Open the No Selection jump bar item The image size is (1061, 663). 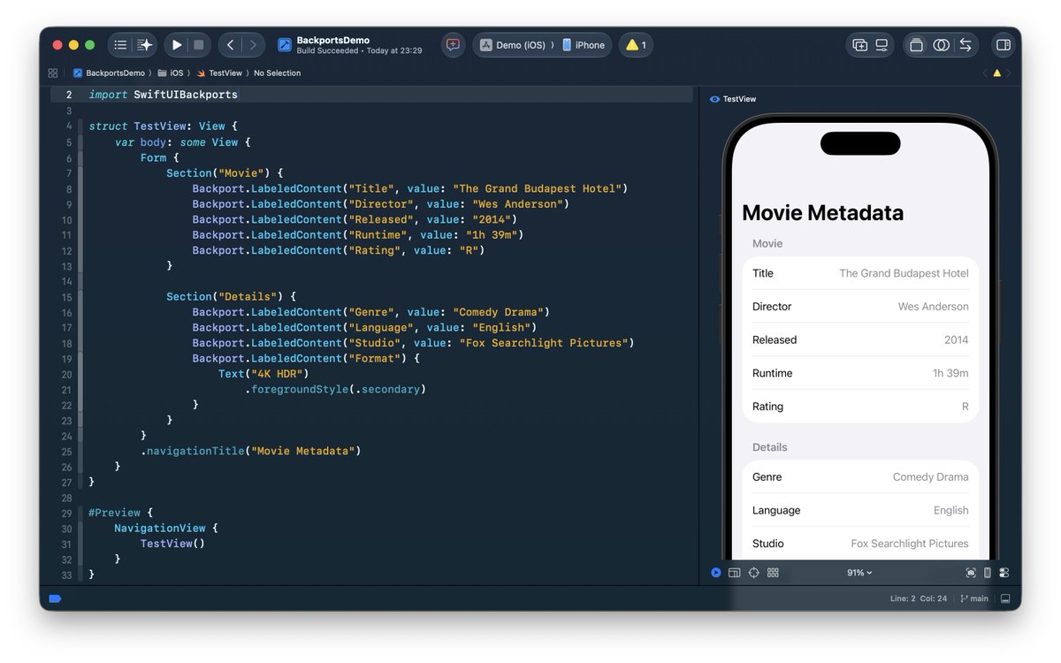point(277,73)
